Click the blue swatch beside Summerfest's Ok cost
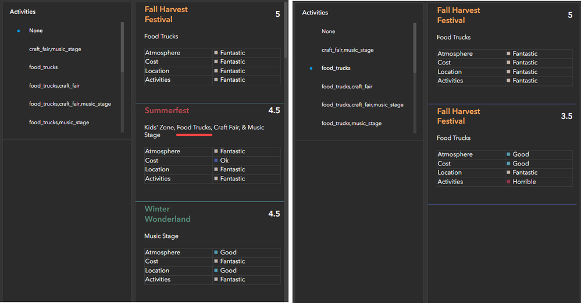The image size is (581, 303). point(216,161)
